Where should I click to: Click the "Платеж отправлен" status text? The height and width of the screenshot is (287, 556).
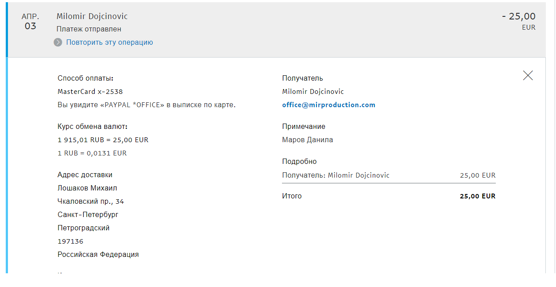89,29
